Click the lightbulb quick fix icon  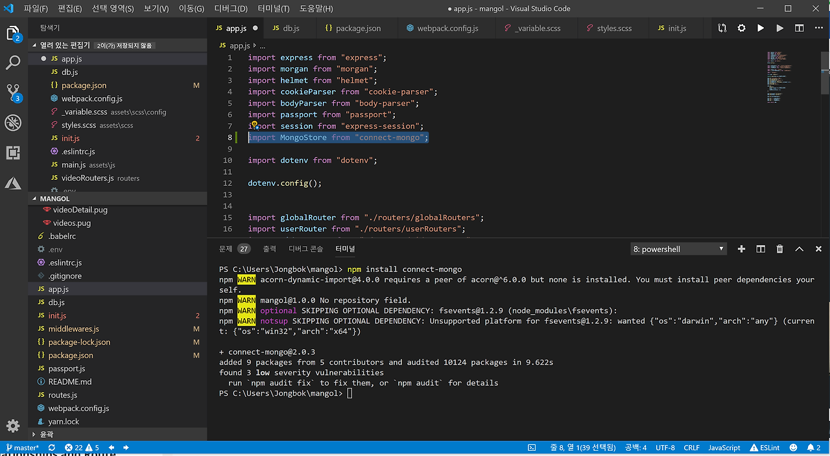click(255, 124)
